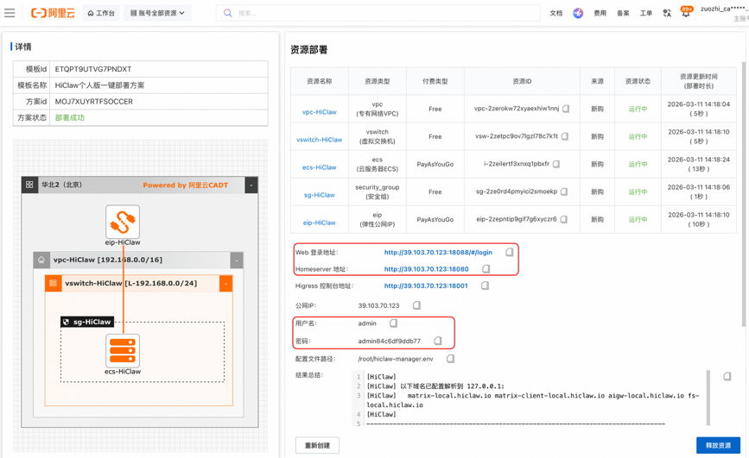Open the Web 登录地址 18088 login link
This screenshot has width=749, height=458.
click(x=438, y=253)
